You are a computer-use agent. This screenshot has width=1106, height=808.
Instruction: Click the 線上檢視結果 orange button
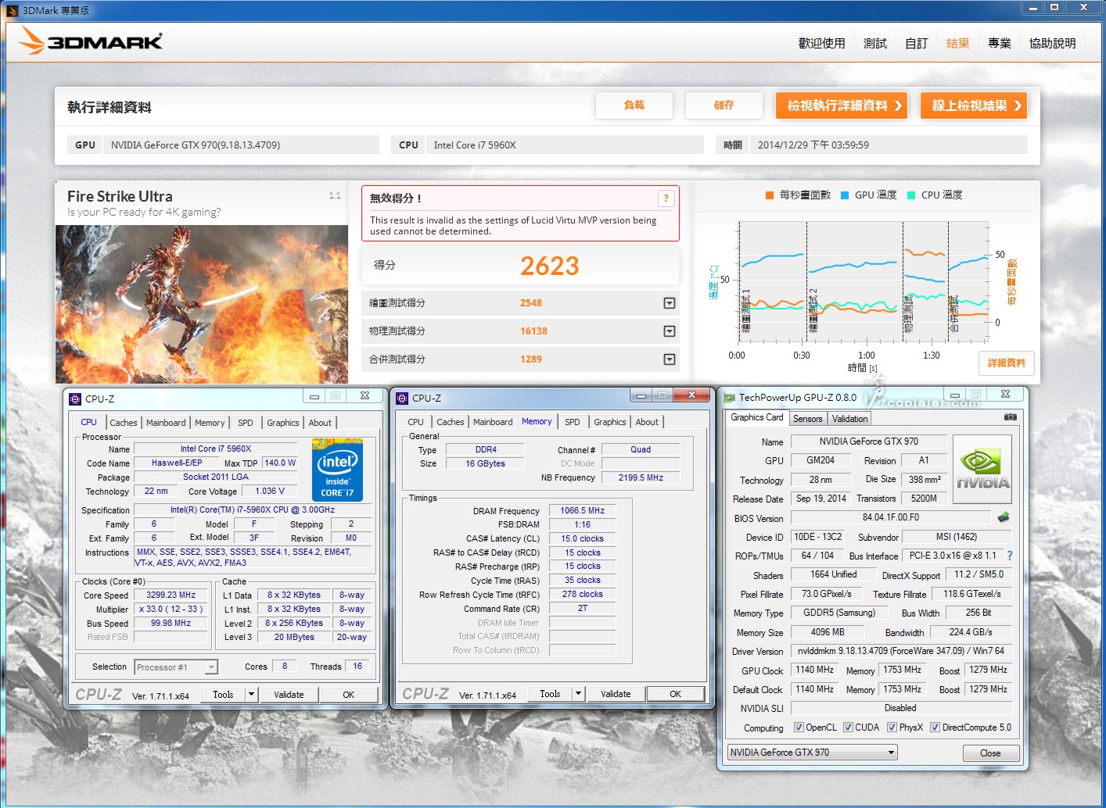point(974,105)
